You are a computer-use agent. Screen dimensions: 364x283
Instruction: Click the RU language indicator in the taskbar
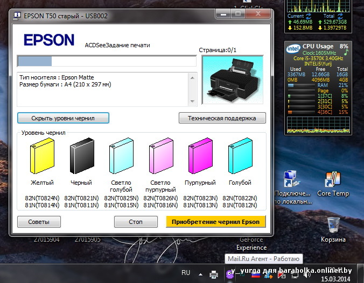[x=186, y=273]
